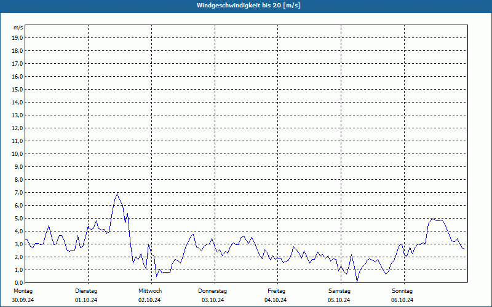Click the 2,0 y-axis label
492x307 pixels.
[18, 257]
